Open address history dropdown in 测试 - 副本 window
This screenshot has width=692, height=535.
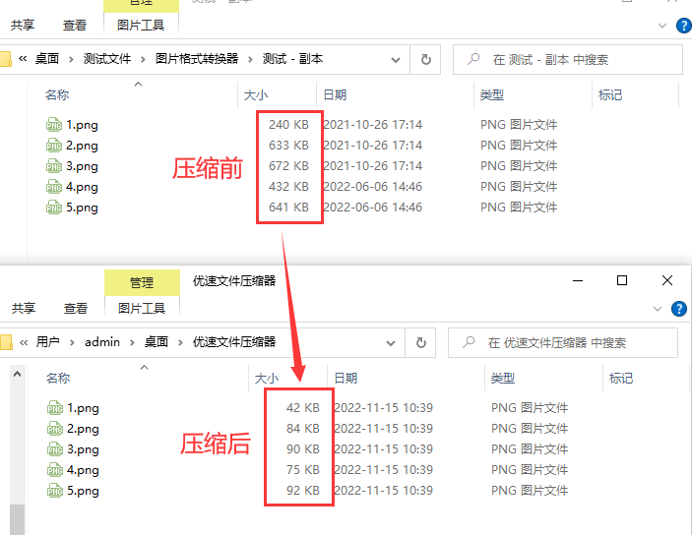tap(395, 59)
